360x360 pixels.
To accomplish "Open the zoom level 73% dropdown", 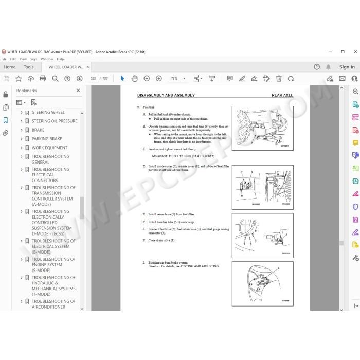I will [178, 79].
